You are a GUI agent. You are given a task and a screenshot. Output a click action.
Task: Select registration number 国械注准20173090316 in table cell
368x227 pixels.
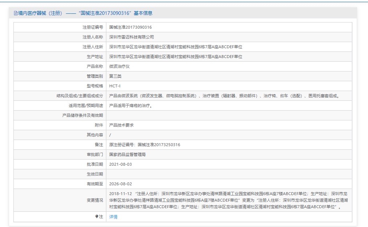tap(131, 27)
